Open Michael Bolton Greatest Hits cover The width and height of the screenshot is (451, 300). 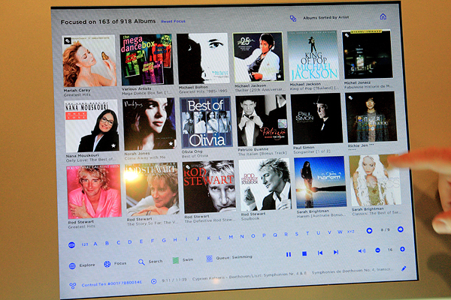point(203,58)
